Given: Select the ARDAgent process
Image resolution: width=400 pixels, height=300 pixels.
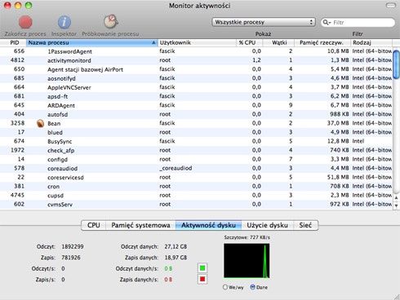Looking at the screenshot, I should pos(196,105).
